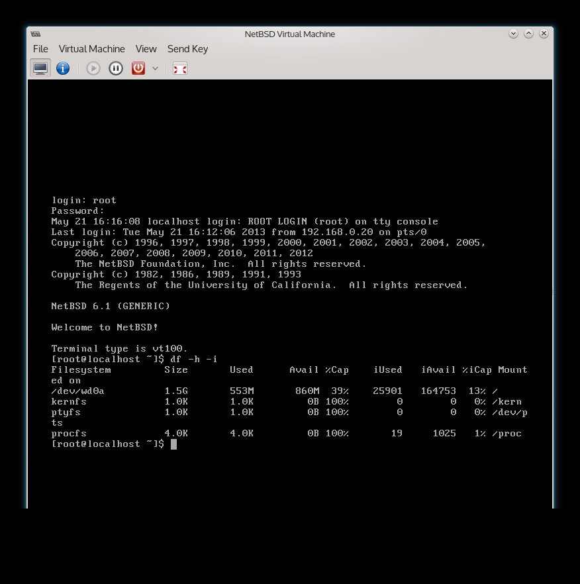Click the IP address 192.168.0.20
Screen dimensions: 580x584
point(337,232)
